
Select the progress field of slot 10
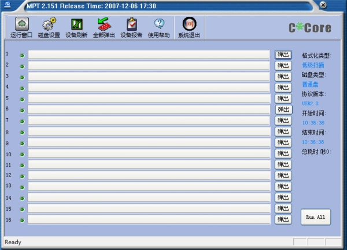pyautogui.click(x=149, y=153)
